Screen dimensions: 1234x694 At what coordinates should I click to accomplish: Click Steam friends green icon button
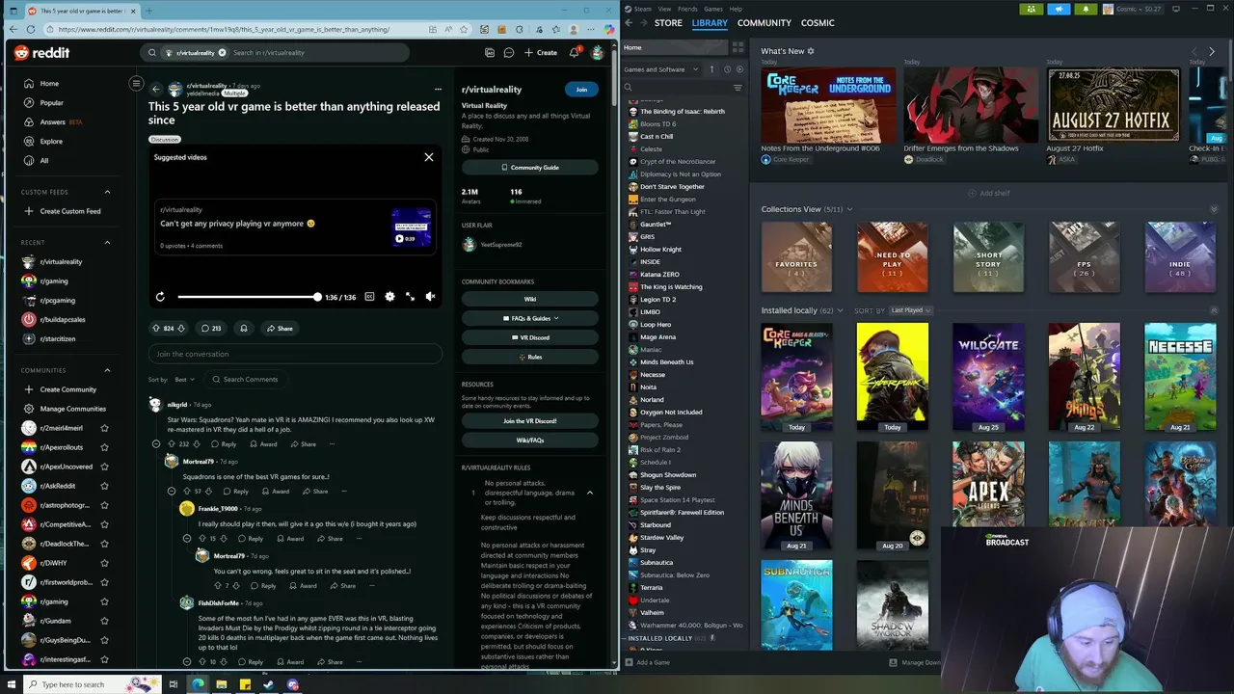(x=1033, y=9)
